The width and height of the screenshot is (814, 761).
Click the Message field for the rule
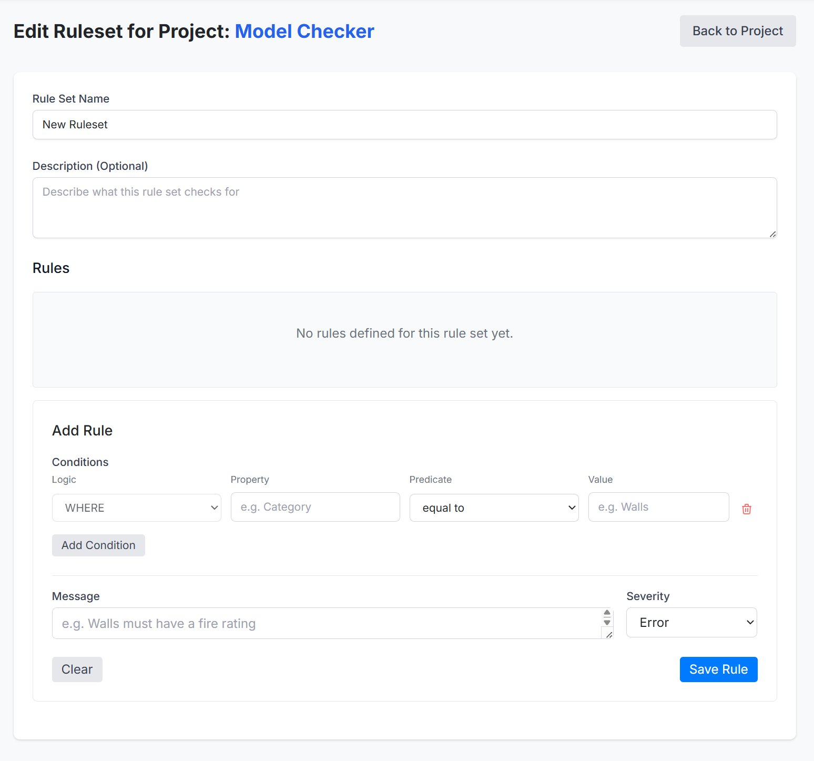click(x=326, y=623)
